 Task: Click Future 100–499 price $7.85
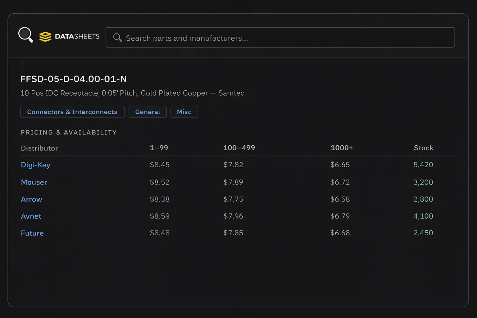pos(233,233)
